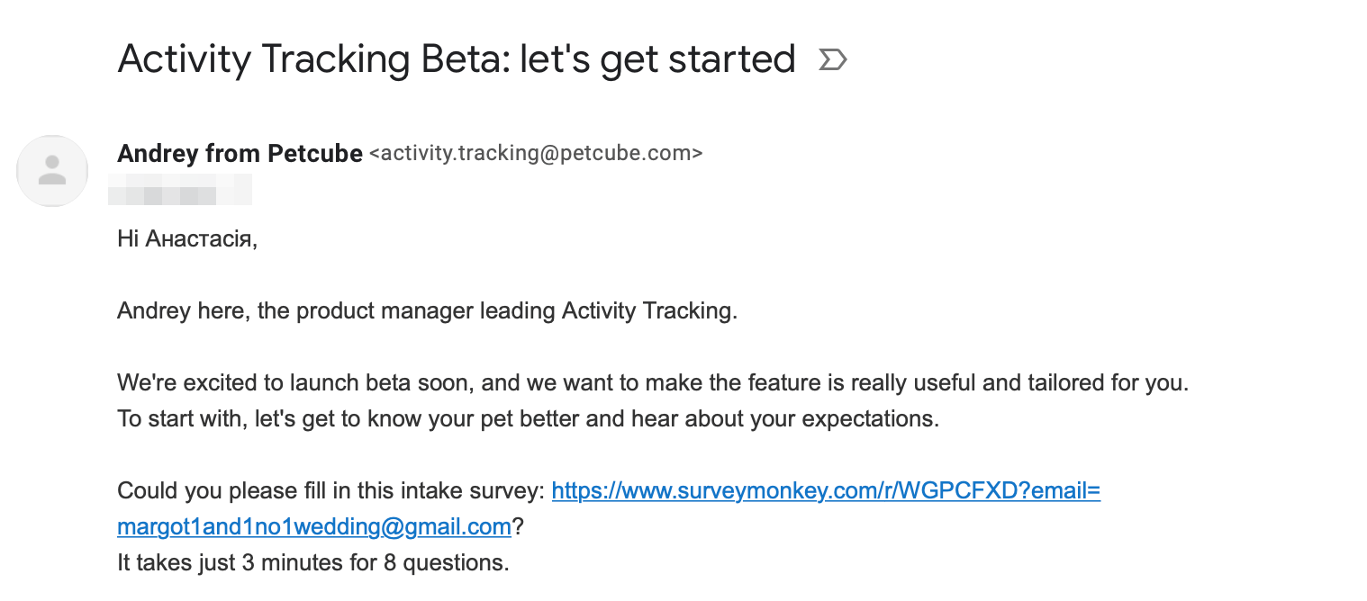Click the greeting line Hi Анастасія
The height and width of the screenshot is (601, 1367).
(186, 239)
